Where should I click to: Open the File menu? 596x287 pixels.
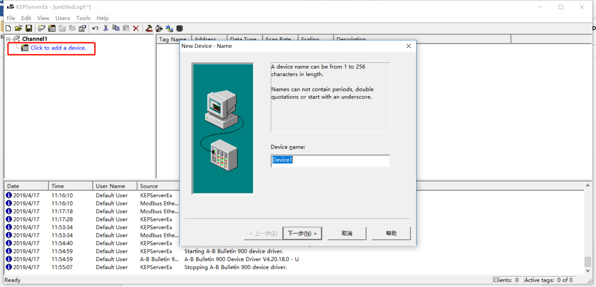[x=11, y=18]
